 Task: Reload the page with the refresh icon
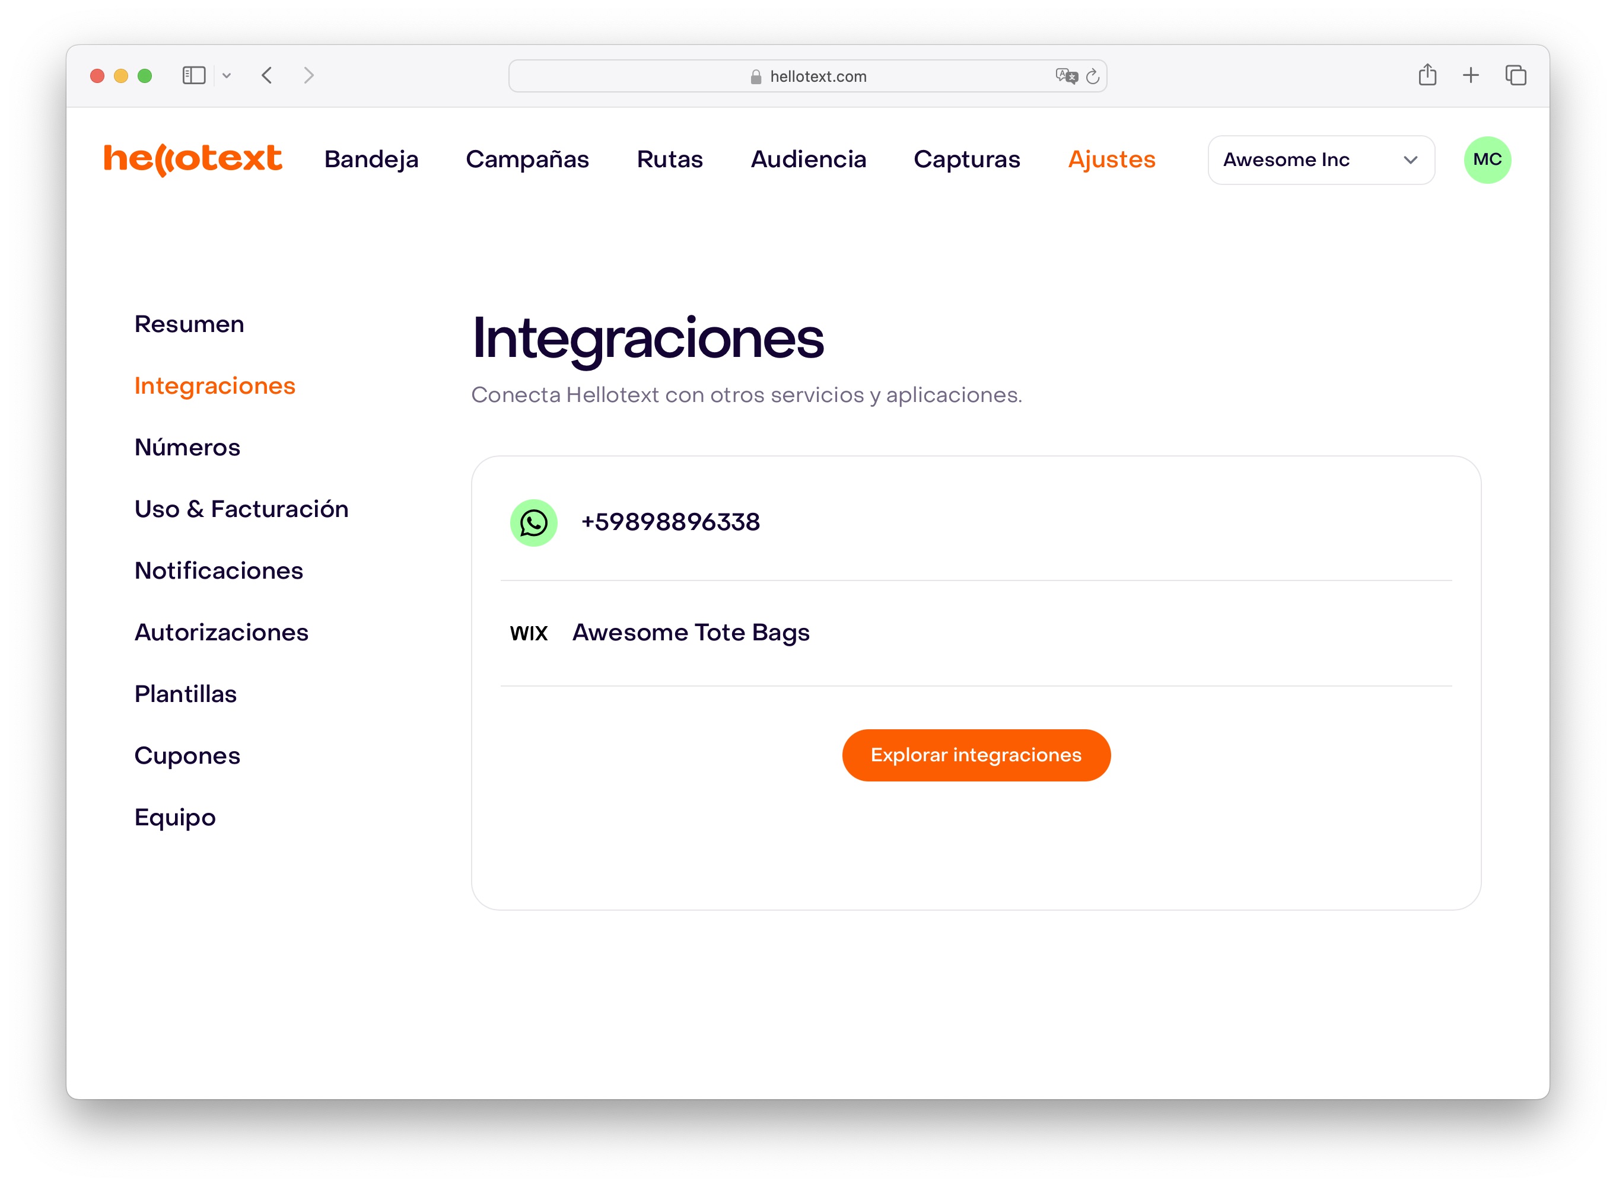pos(1093,76)
